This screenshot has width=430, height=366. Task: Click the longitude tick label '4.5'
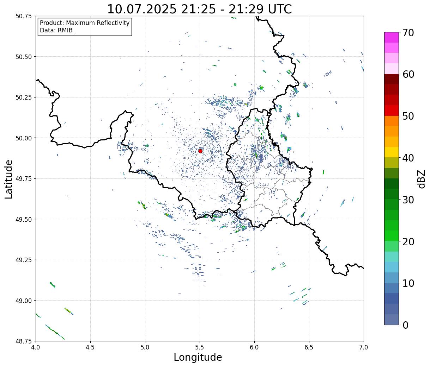[90, 347]
